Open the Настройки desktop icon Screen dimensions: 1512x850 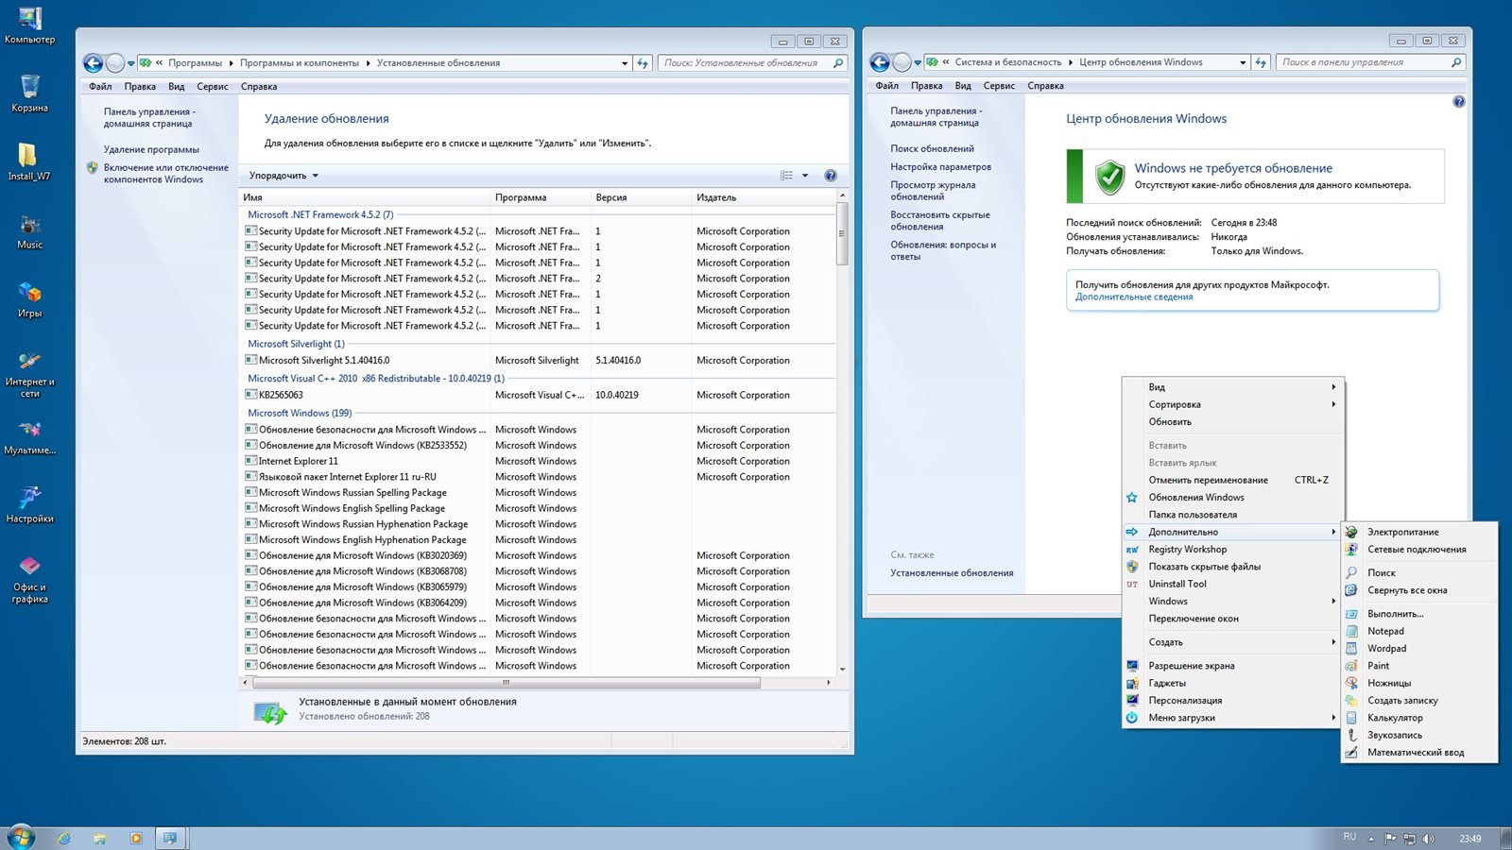click(29, 503)
